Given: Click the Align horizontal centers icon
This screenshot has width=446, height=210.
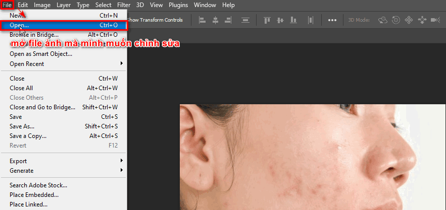Looking at the screenshot, I should click(215, 20).
